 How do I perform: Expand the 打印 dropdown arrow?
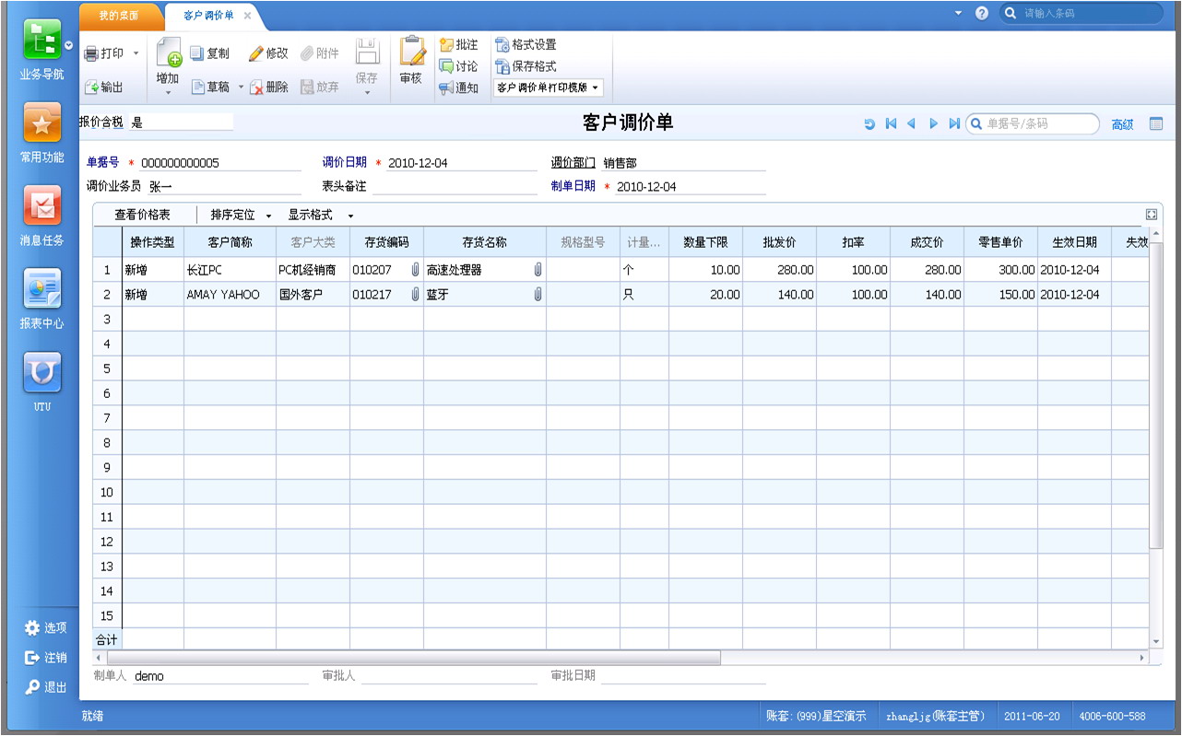click(x=136, y=53)
